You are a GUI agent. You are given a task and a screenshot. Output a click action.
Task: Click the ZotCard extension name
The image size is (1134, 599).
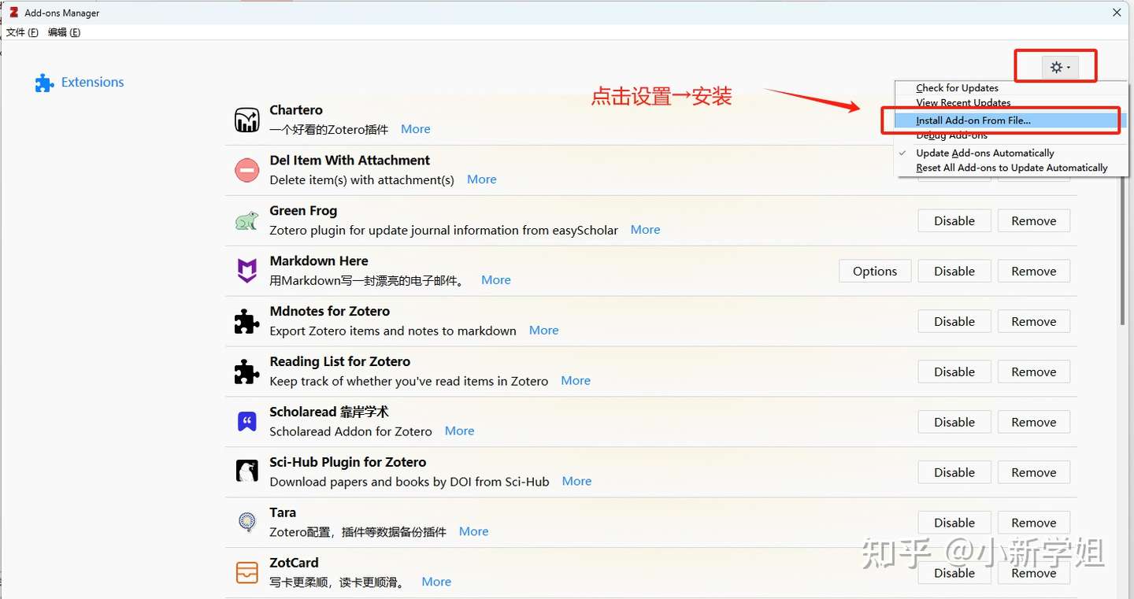[x=294, y=563]
